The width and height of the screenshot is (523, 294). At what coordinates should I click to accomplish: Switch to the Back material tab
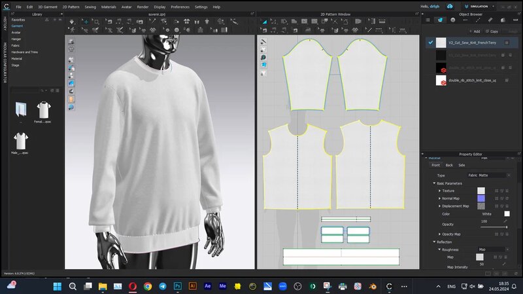point(449,165)
